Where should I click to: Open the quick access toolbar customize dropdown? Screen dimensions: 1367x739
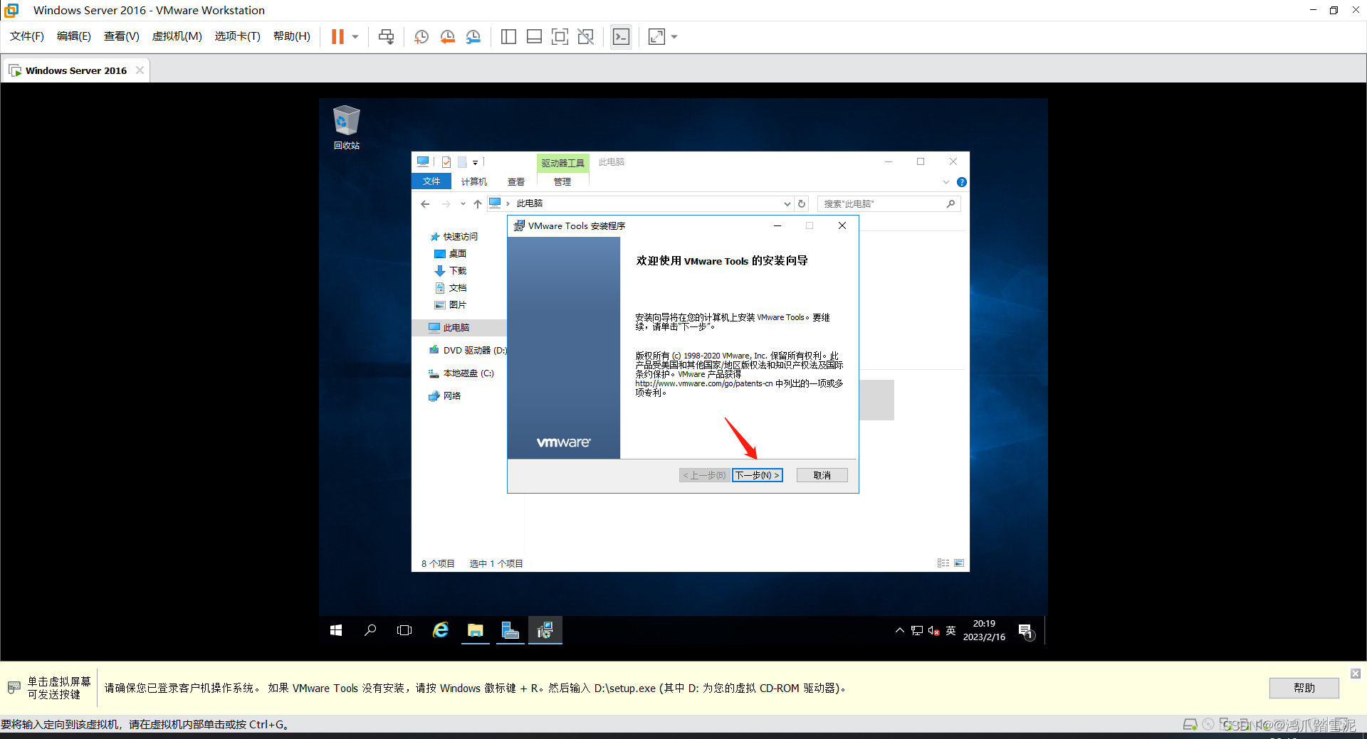(x=476, y=163)
